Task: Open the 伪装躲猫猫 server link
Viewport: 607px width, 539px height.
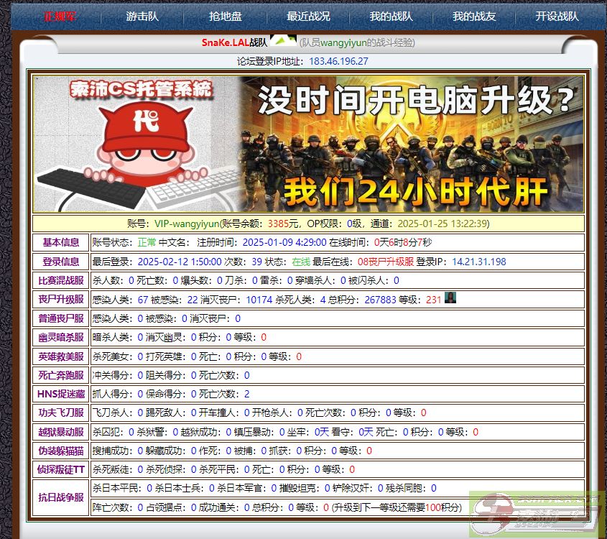Action: tap(61, 451)
